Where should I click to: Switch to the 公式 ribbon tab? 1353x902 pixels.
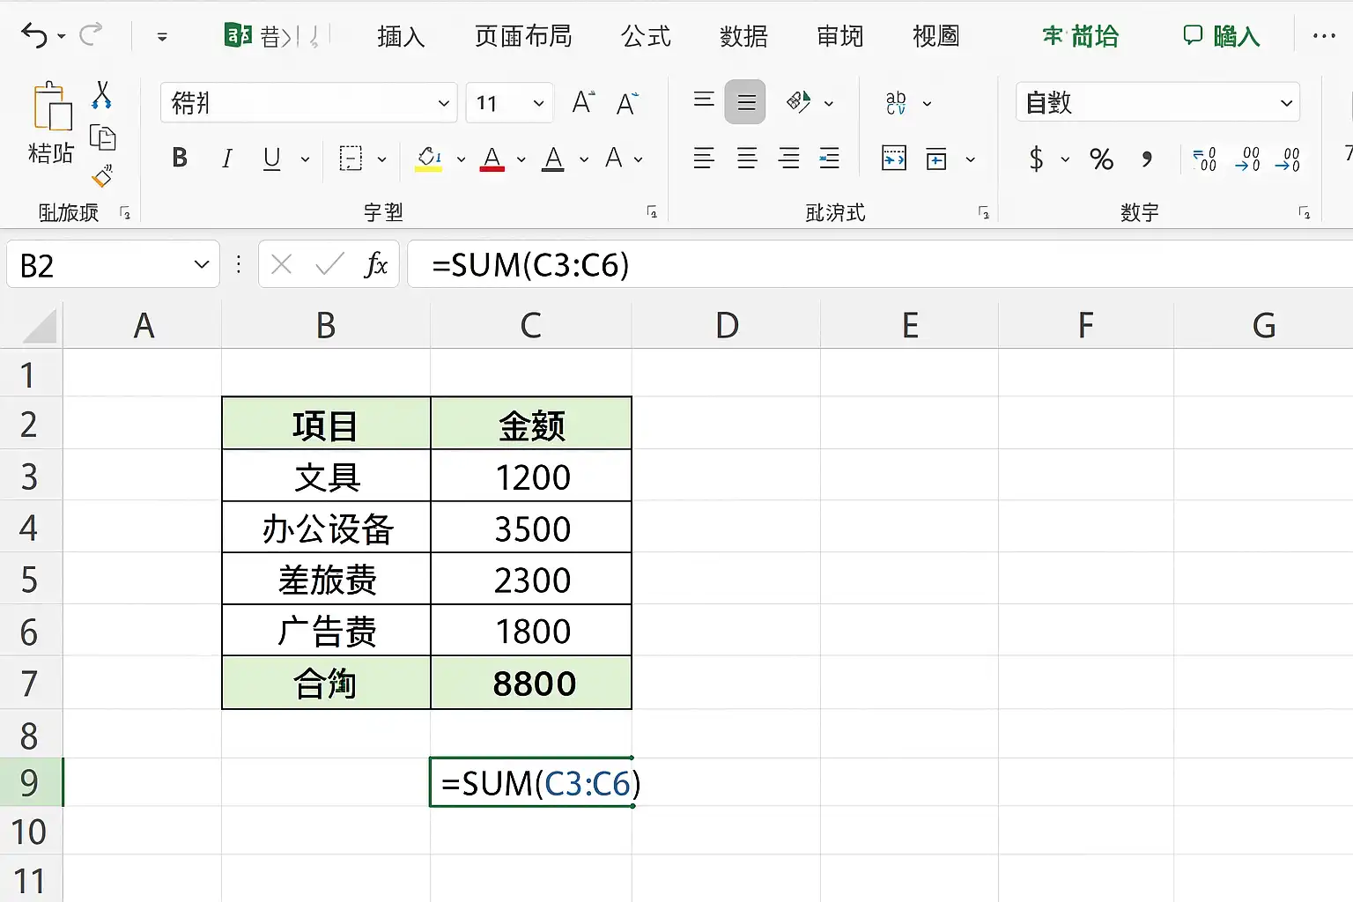click(x=646, y=36)
